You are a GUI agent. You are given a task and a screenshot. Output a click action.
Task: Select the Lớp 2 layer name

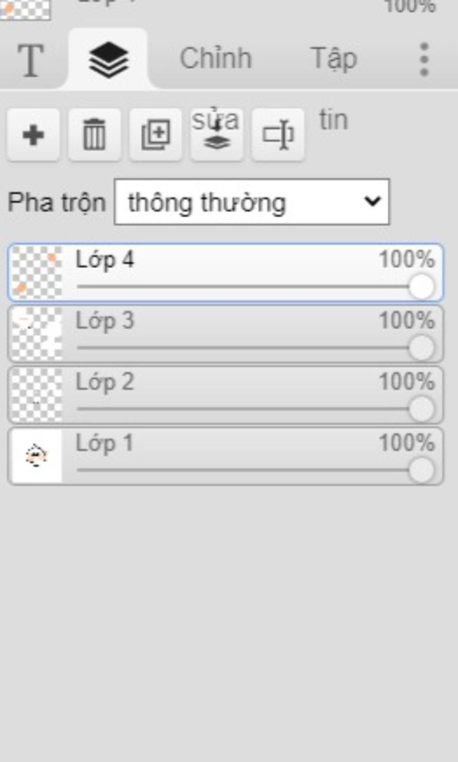point(105,382)
